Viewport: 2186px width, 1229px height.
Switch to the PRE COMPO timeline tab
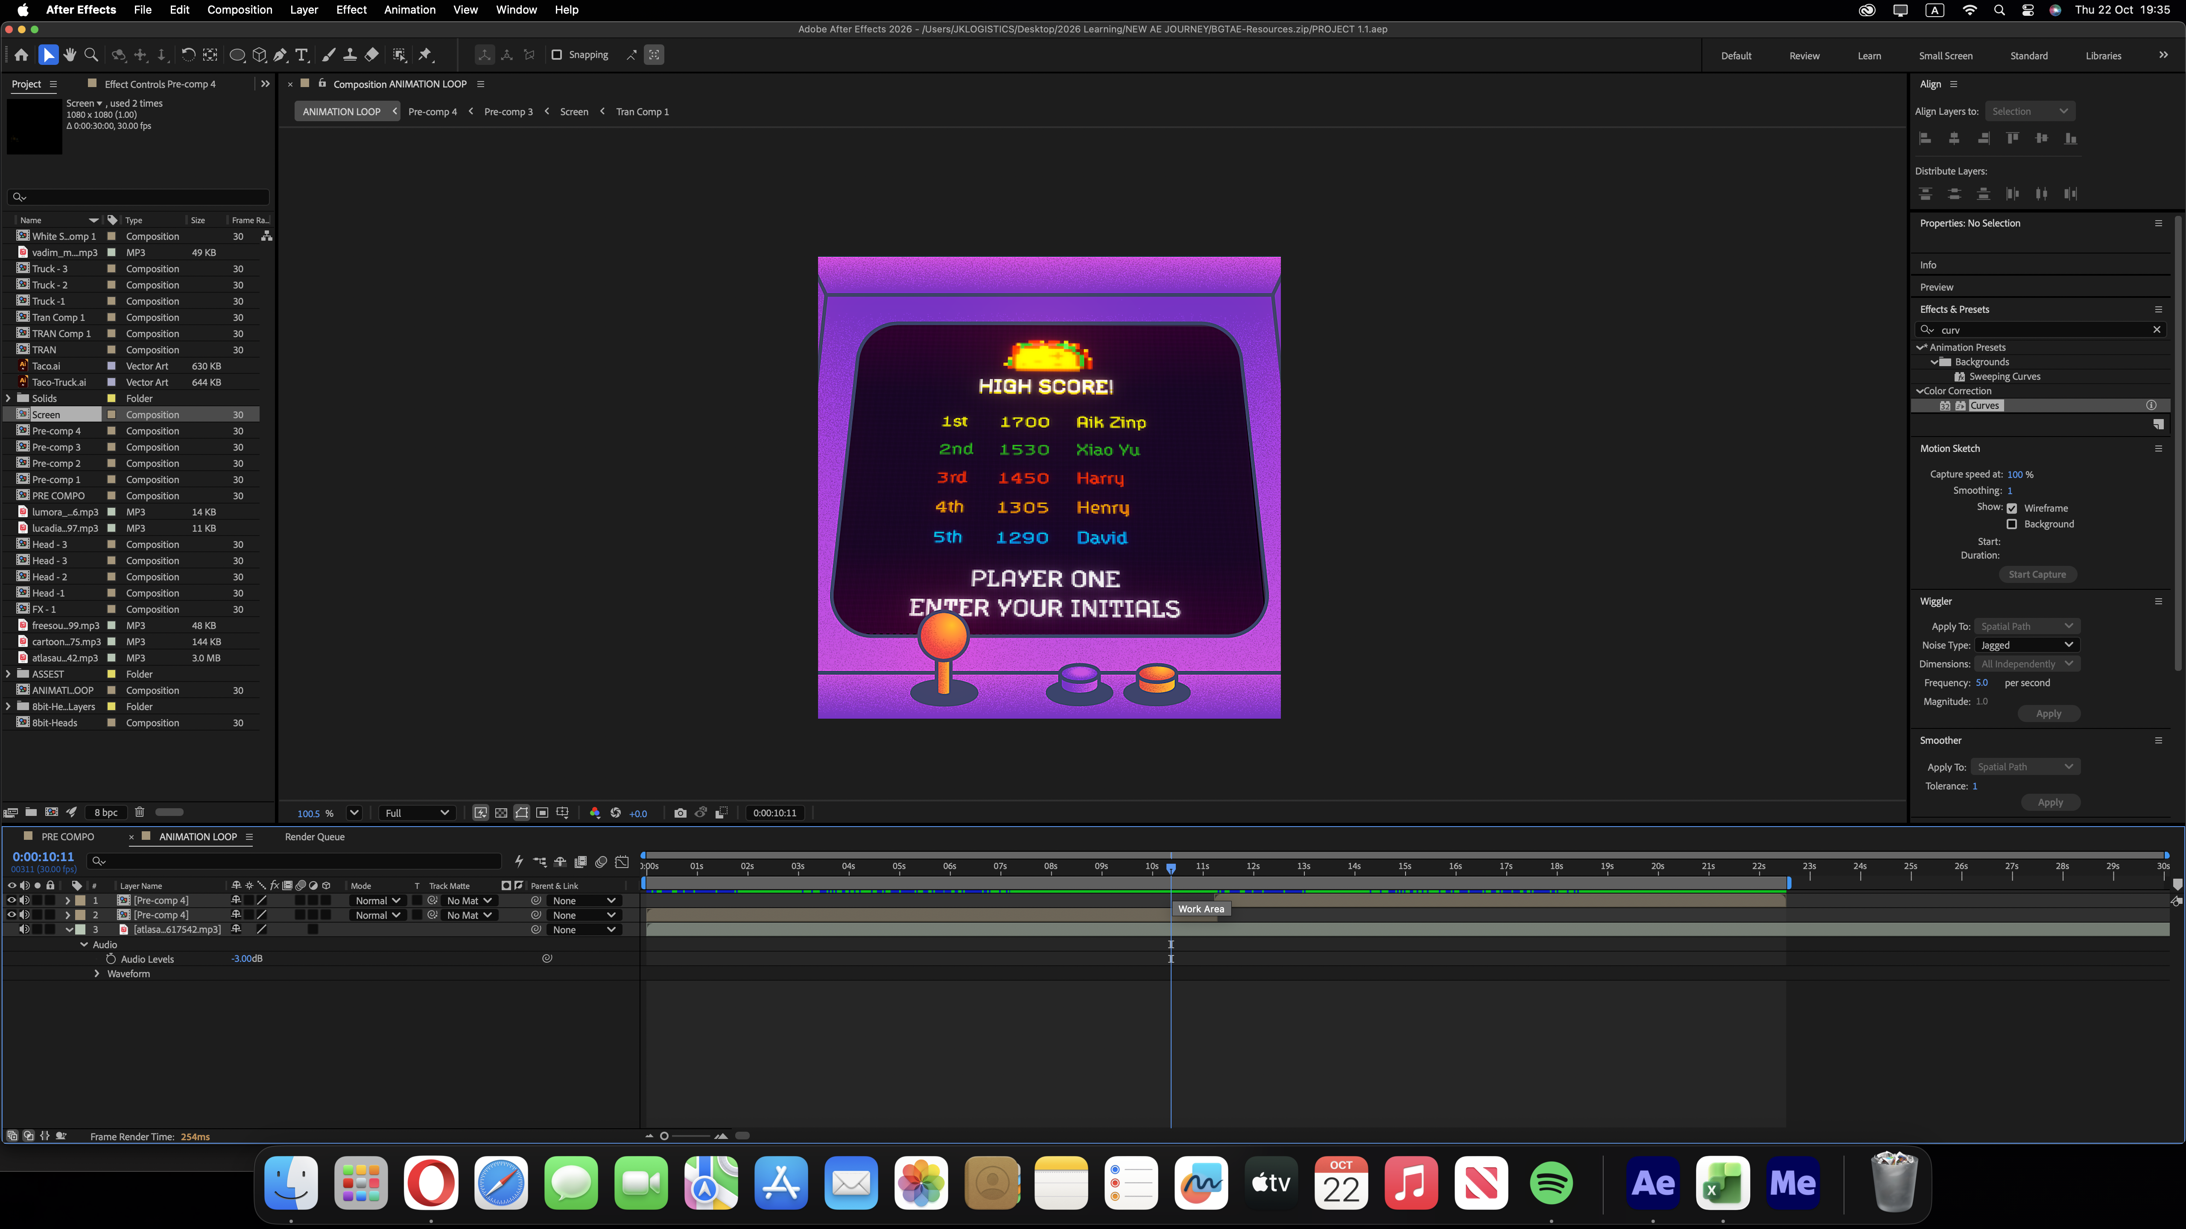pyautogui.click(x=67, y=836)
